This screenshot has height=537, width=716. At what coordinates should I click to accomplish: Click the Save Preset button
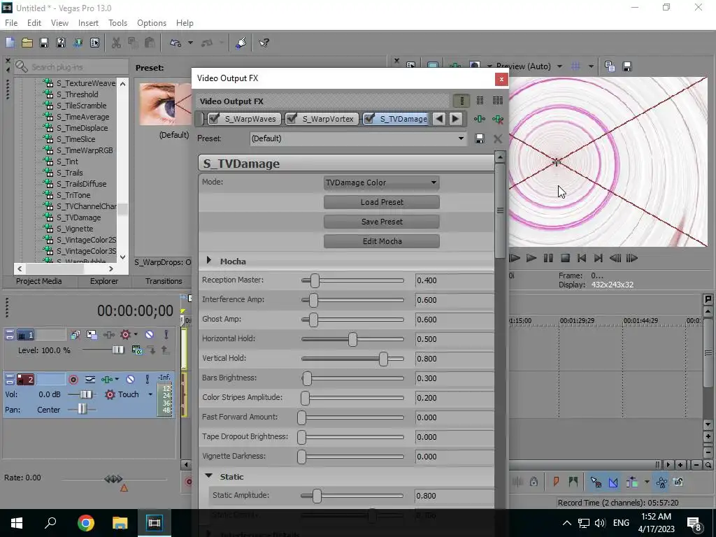tap(382, 222)
